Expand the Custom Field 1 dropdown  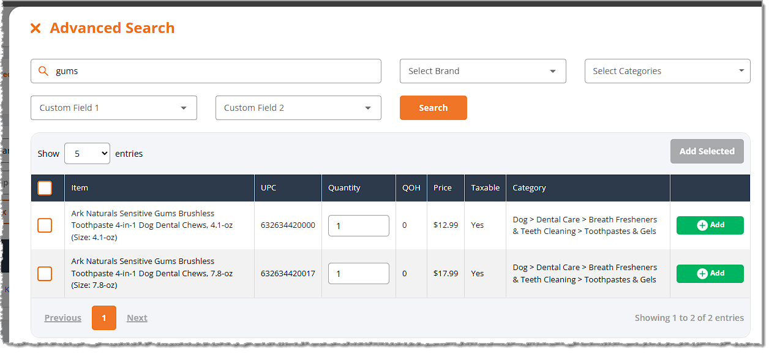pos(114,108)
